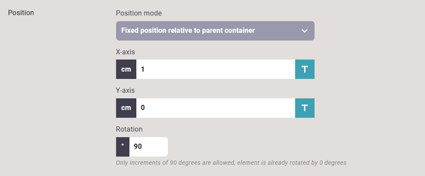Click the X-axis T template button
The width and height of the screenshot is (425, 176).
pos(305,69)
